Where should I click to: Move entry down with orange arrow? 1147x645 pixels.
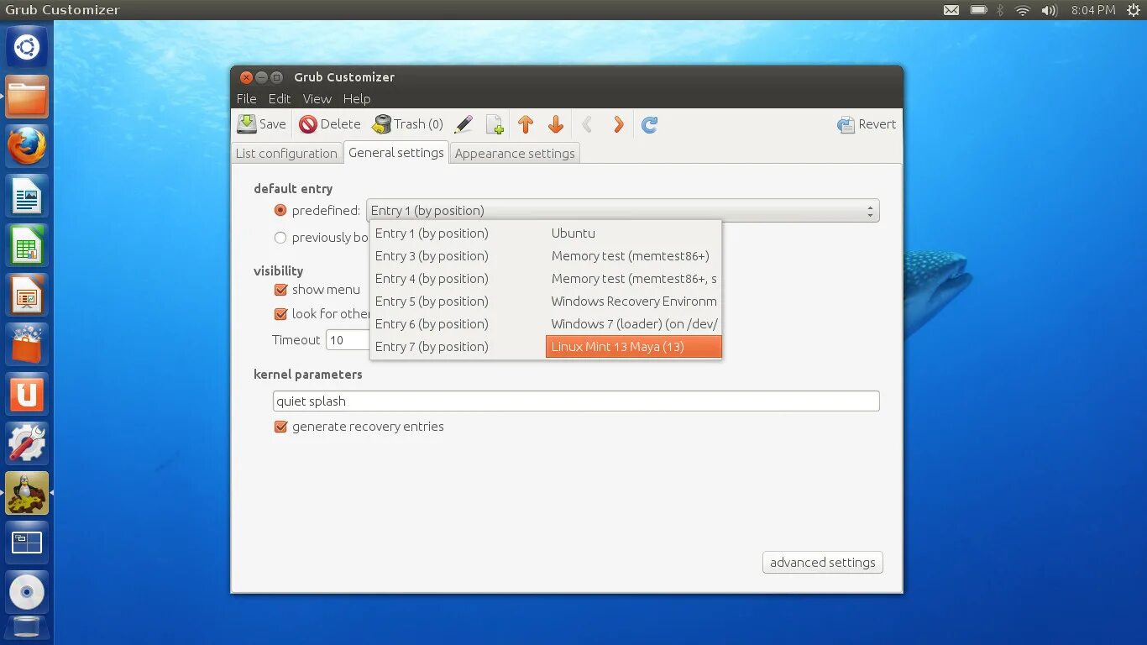[x=556, y=124]
